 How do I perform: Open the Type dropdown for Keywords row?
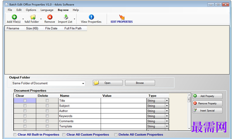(167, 116)
